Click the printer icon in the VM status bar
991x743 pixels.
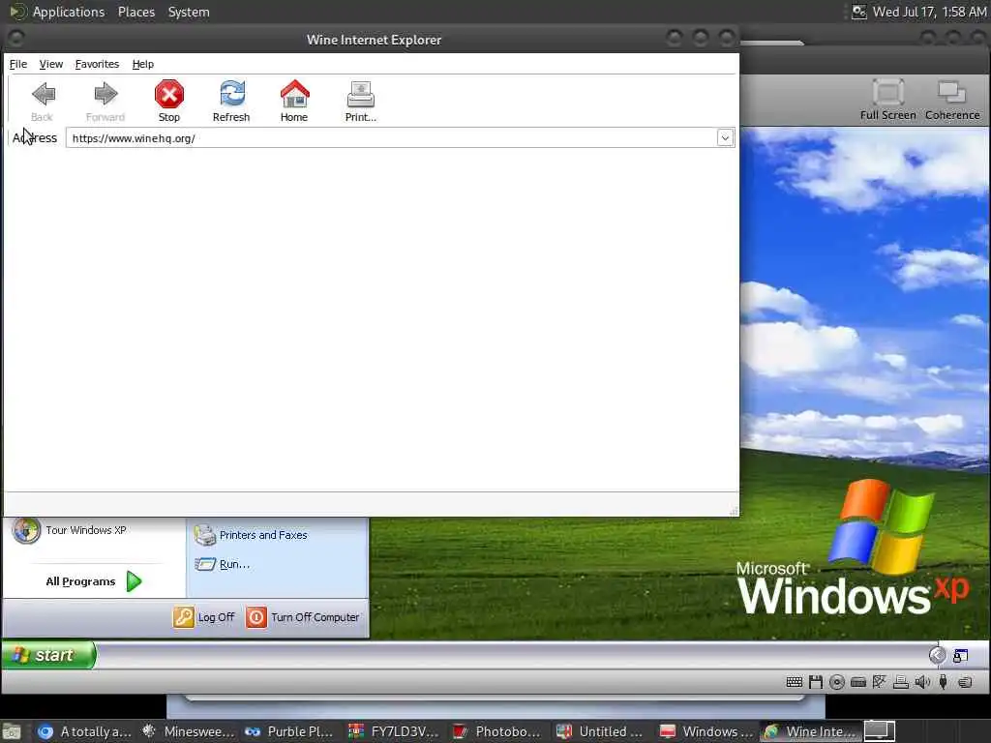pos(901,682)
